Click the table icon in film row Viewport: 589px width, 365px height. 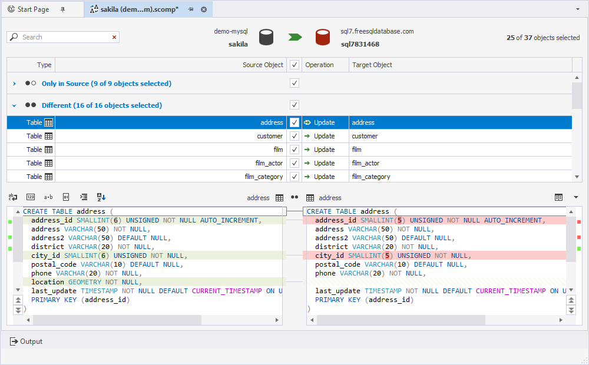coord(48,150)
